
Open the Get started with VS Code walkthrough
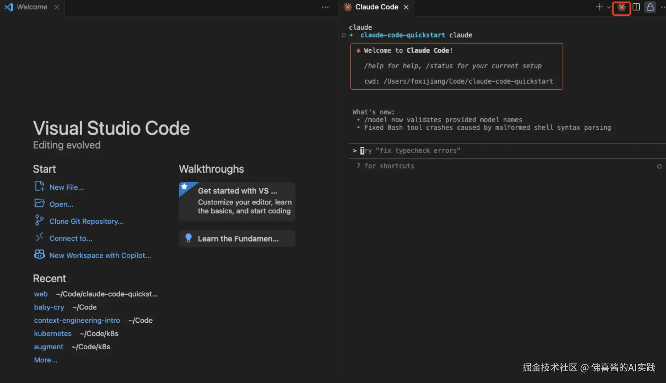pos(237,201)
